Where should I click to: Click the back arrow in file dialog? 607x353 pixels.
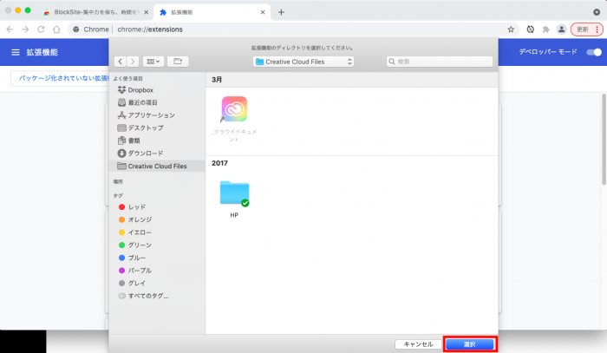(121, 62)
